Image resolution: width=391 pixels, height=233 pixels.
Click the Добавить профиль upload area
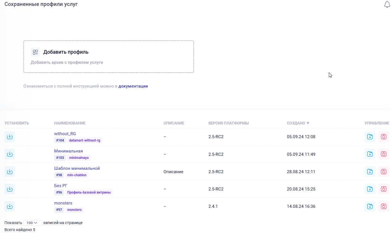pyautogui.click(x=108, y=57)
